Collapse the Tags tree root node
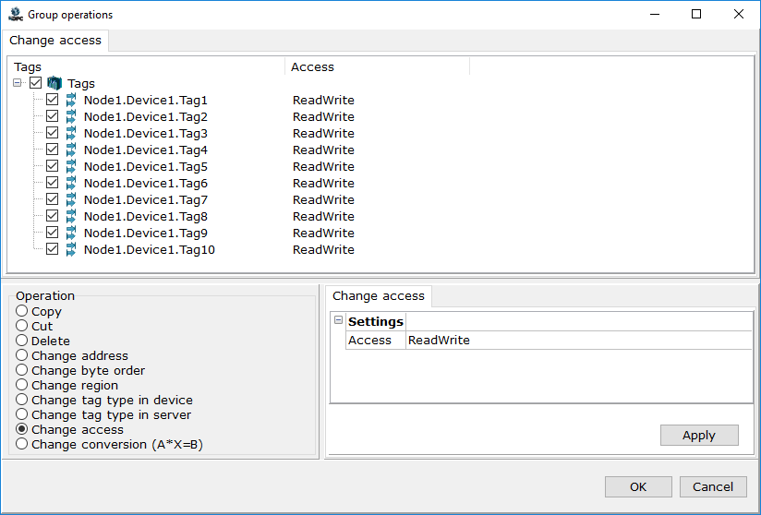761x515 pixels. 18,83
